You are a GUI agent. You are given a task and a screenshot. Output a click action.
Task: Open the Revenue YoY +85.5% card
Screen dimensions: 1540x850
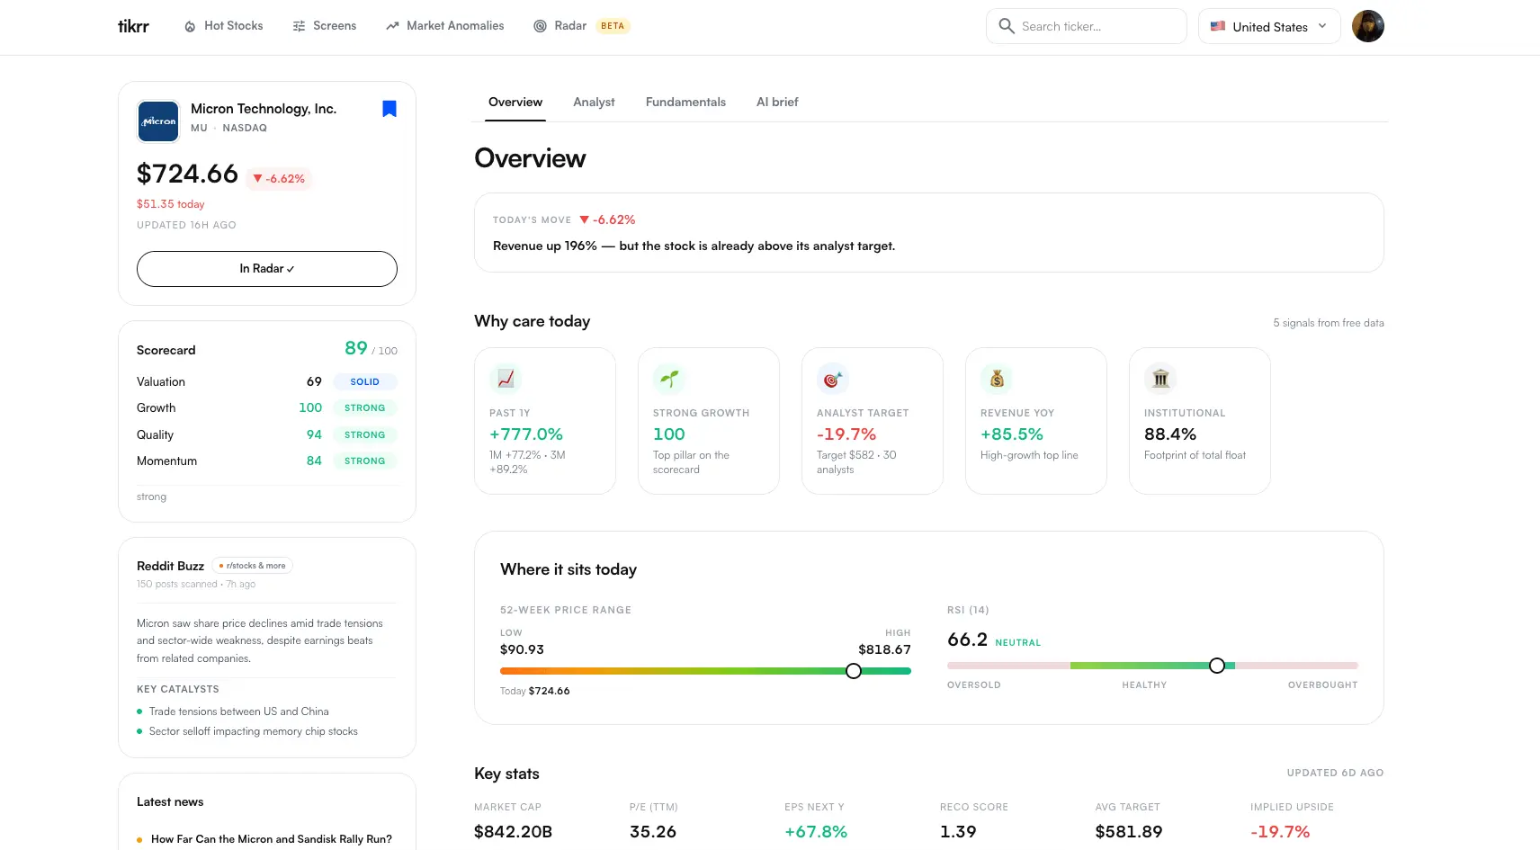click(1036, 421)
